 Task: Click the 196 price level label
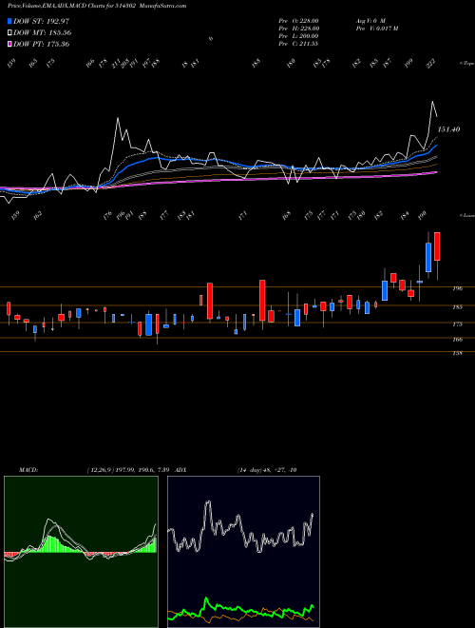point(458,288)
